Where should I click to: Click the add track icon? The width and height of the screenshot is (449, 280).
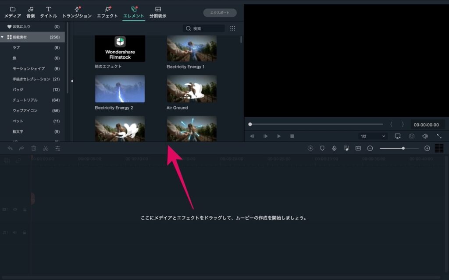pyautogui.click(x=7, y=161)
